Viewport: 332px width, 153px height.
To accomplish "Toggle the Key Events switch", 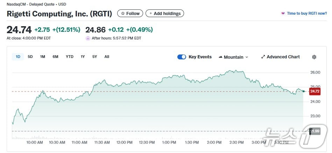I will click(x=182, y=57).
